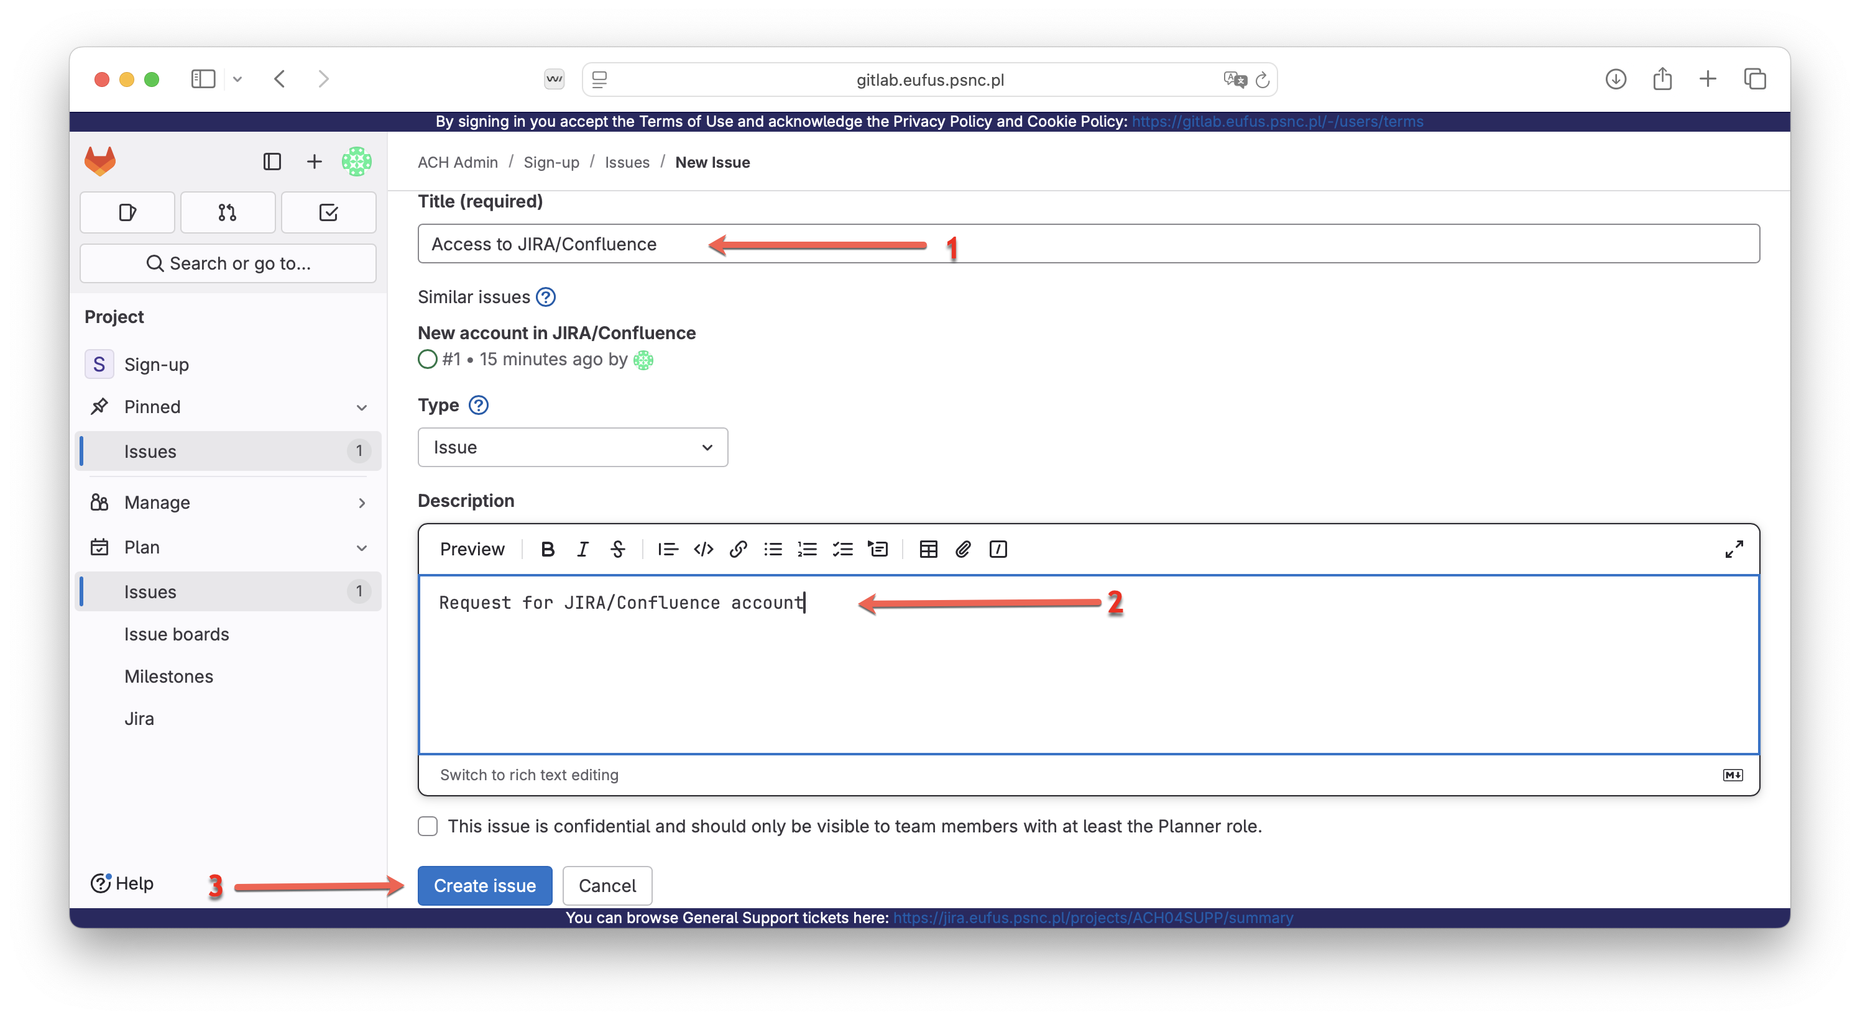The height and width of the screenshot is (1020, 1860).
Task: Click the Create issue button
Action: click(x=484, y=886)
